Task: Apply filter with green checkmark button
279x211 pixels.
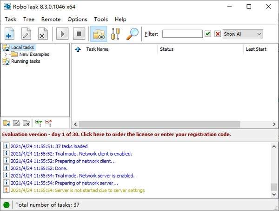Action: [x=208, y=34]
